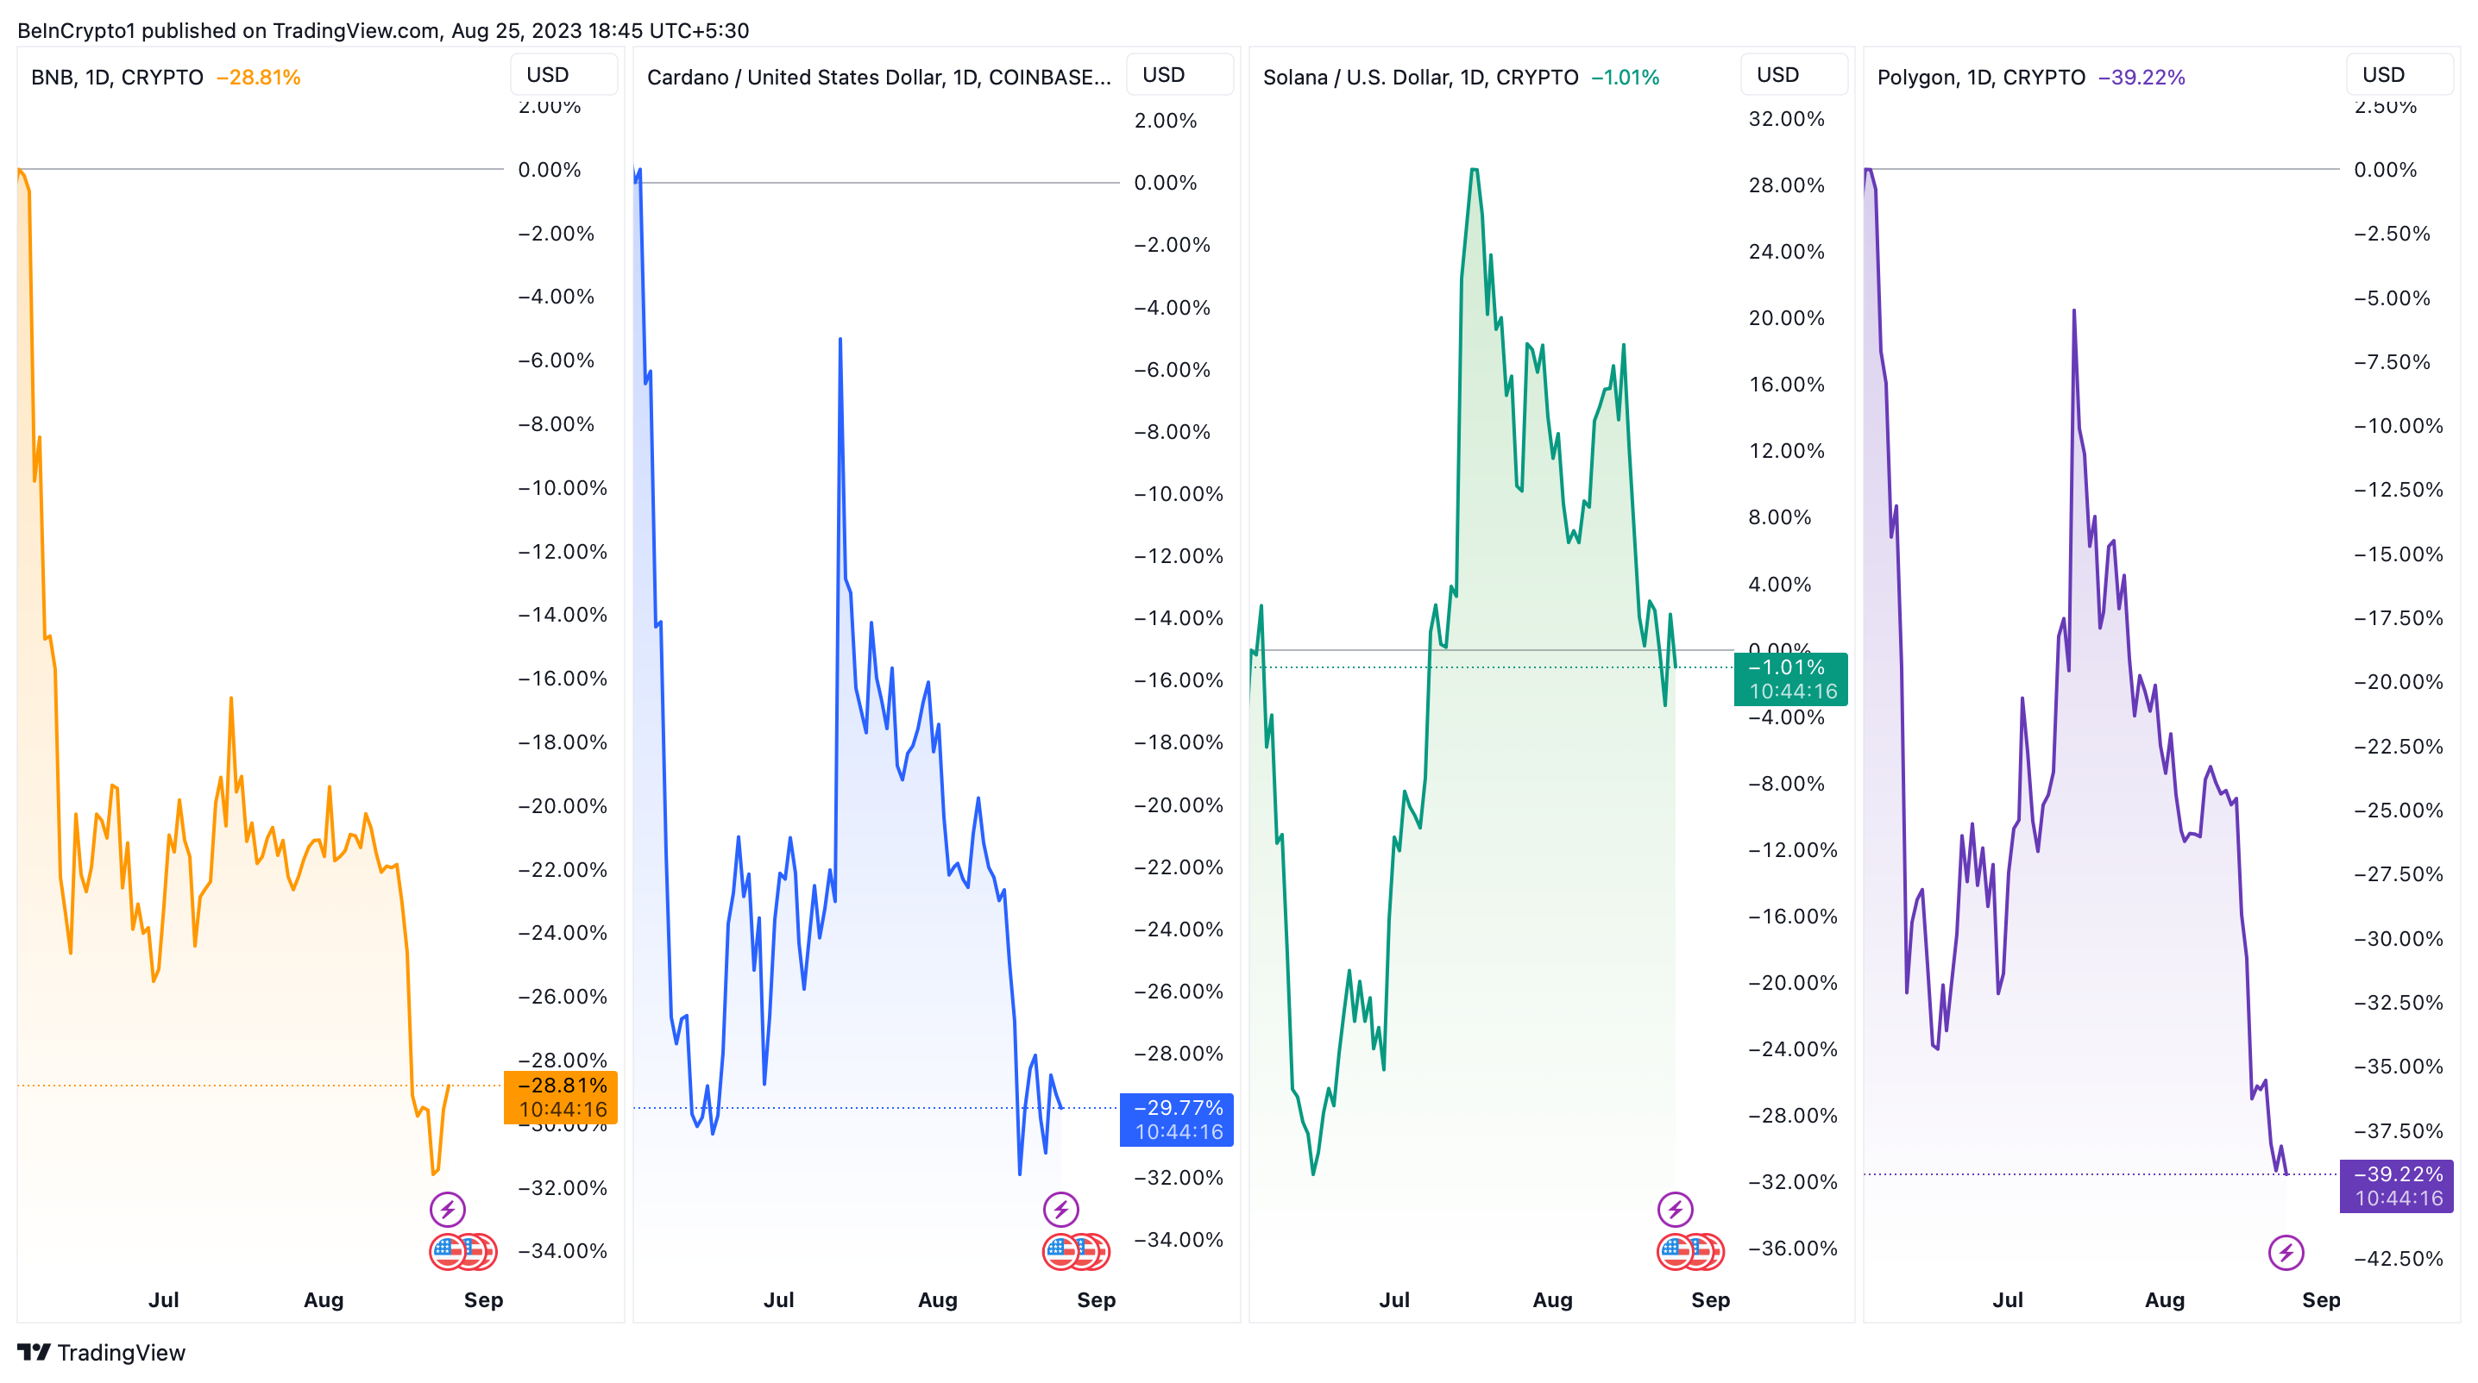
Task: Click the lightning event icon in Solana chart
Action: 1675,1209
